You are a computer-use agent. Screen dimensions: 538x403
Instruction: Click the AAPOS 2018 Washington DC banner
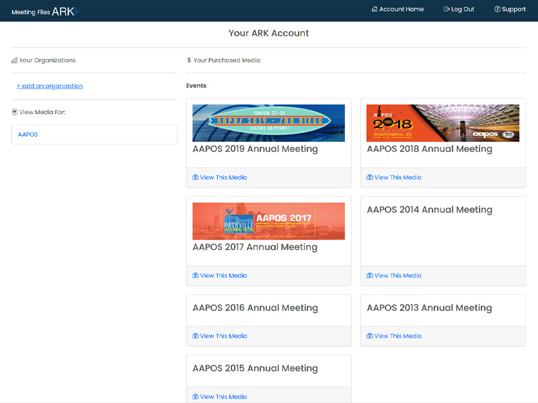443,123
